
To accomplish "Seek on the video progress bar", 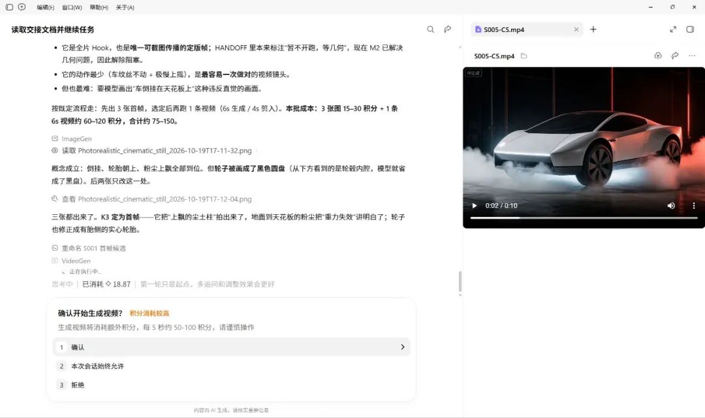I will [x=584, y=217].
